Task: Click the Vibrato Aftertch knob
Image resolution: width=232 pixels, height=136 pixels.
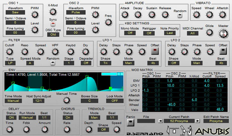Action: pyautogui.click(x=222, y=15)
